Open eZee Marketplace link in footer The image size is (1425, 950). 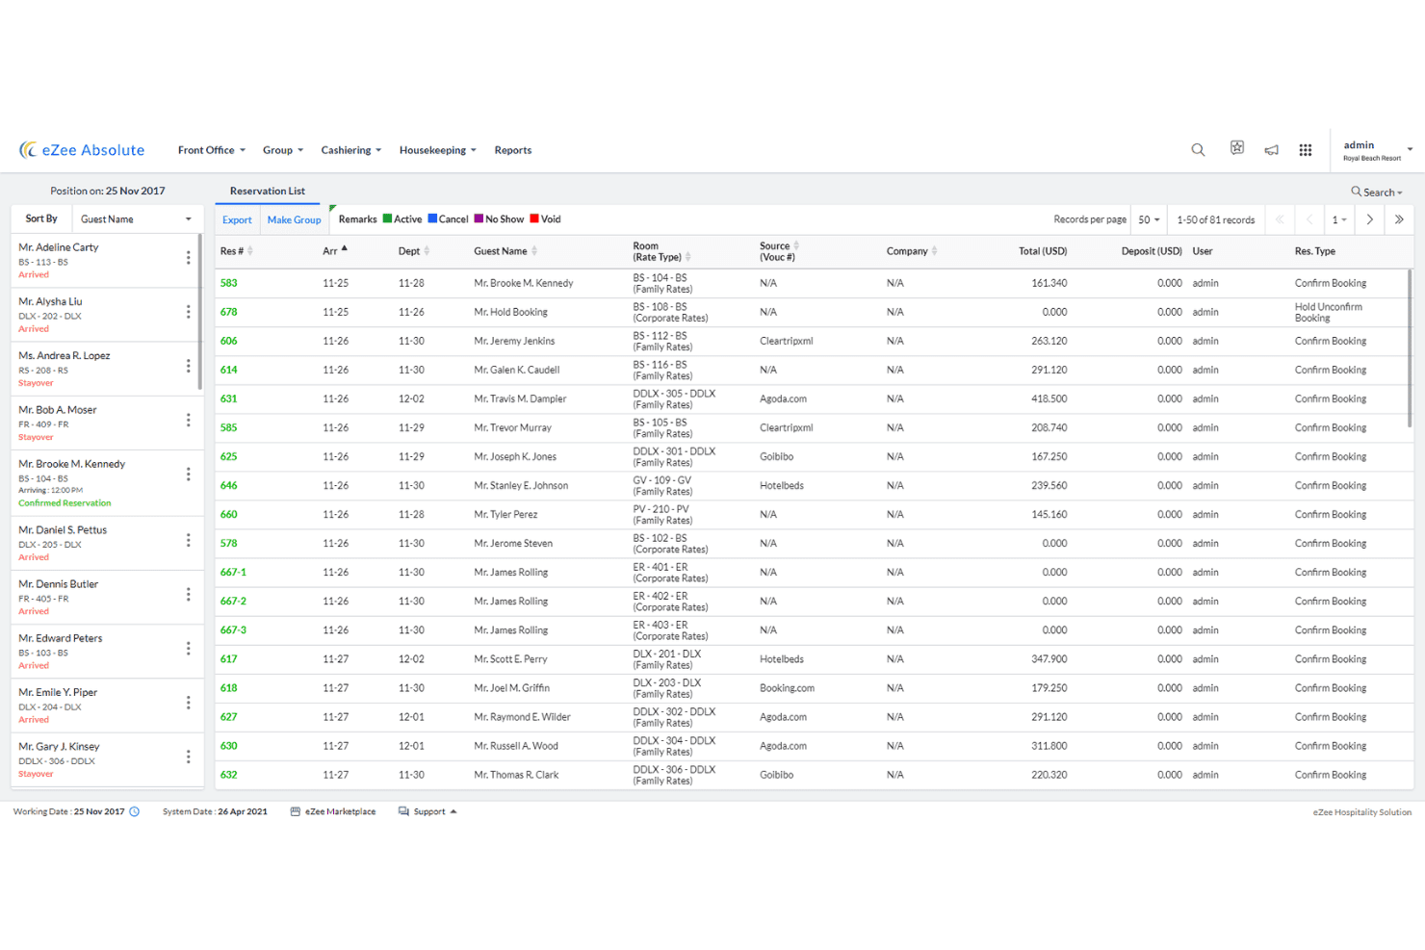click(333, 811)
